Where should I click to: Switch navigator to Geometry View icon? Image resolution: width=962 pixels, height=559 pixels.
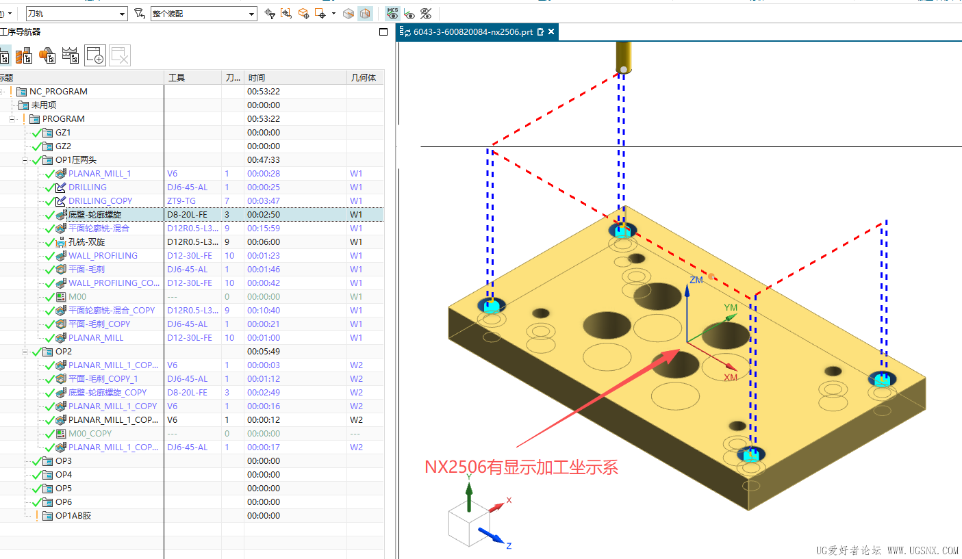click(x=47, y=56)
